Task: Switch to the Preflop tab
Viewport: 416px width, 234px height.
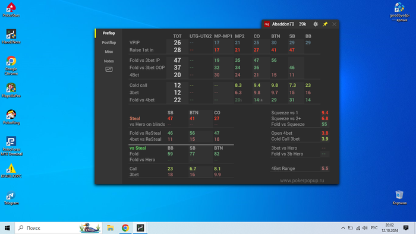Action: pyautogui.click(x=109, y=33)
